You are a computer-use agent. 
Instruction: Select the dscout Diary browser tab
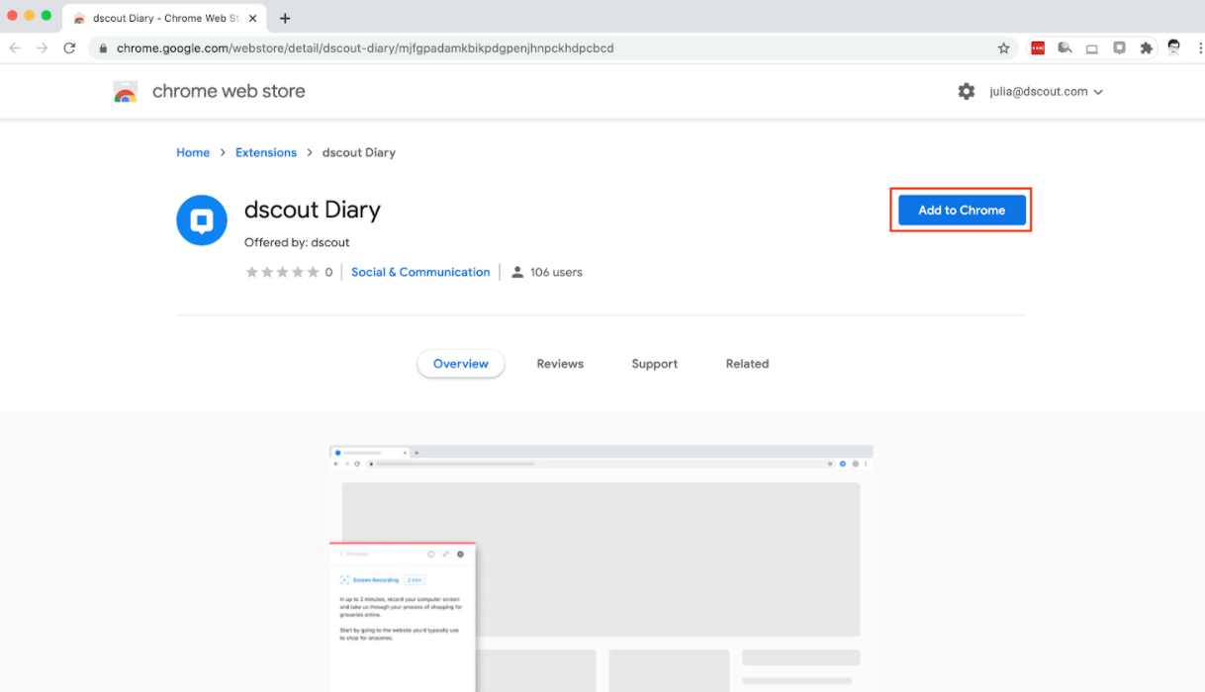pos(164,18)
